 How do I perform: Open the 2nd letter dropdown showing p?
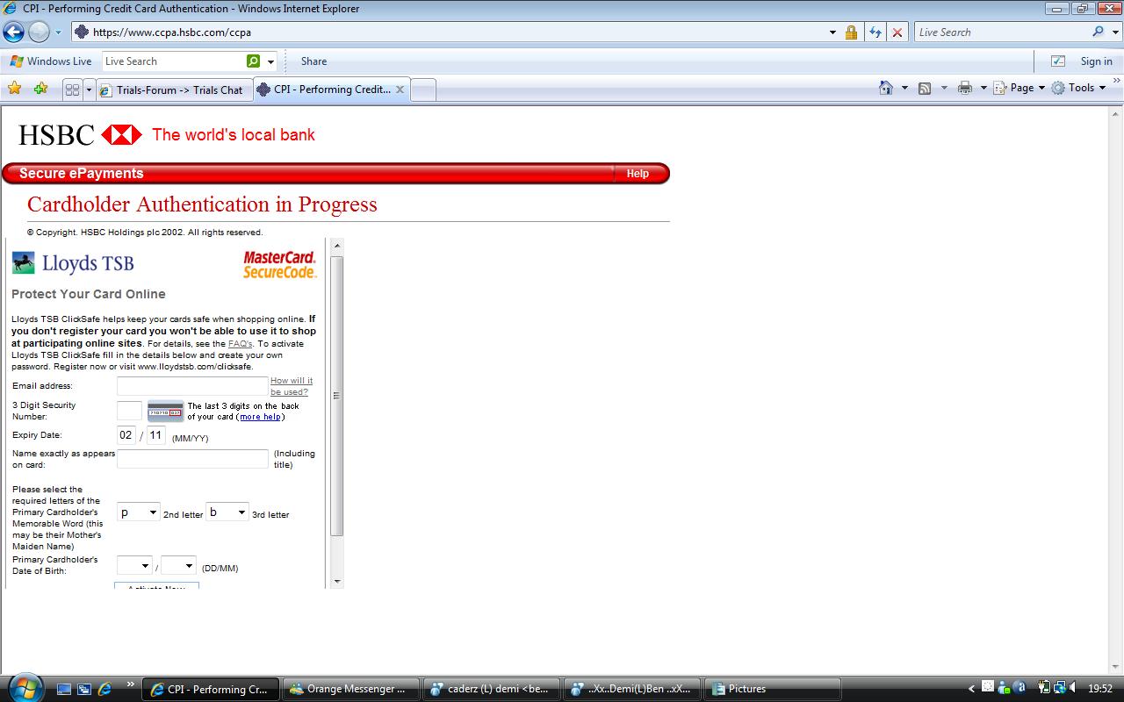point(139,512)
